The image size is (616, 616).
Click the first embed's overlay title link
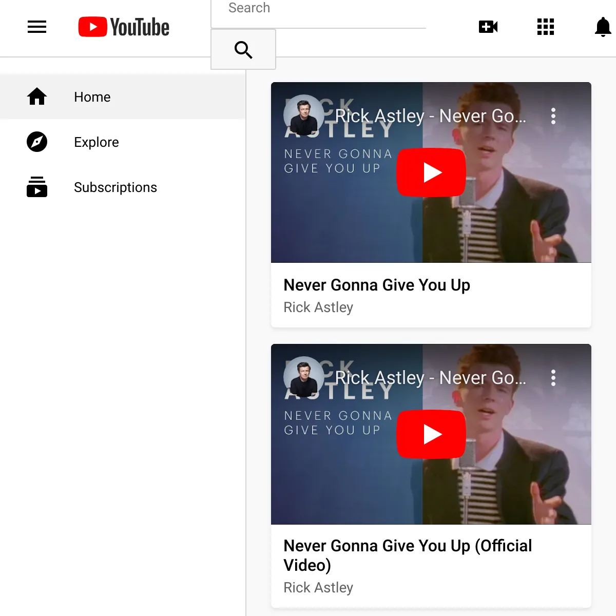pyautogui.click(x=431, y=116)
